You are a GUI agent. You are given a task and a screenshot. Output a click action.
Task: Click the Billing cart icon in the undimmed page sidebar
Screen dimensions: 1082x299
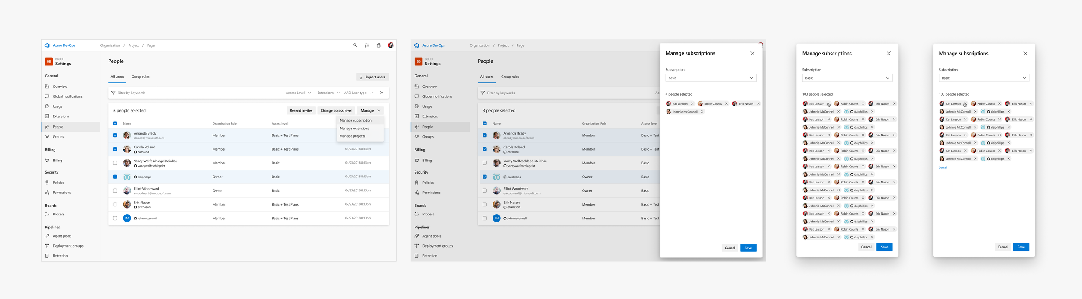coord(47,161)
